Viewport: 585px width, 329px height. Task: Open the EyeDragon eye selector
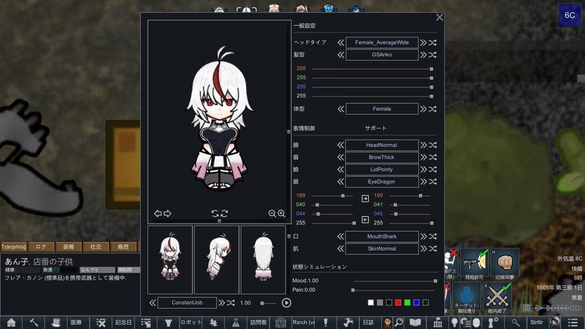[x=382, y=181]
